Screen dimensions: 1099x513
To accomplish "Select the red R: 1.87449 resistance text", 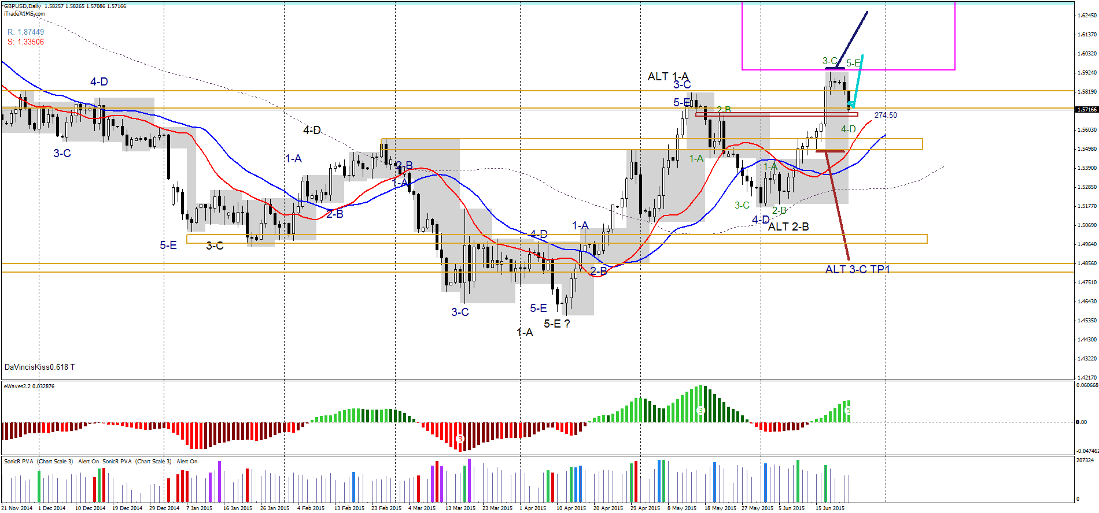I will [x=25, y=32].
